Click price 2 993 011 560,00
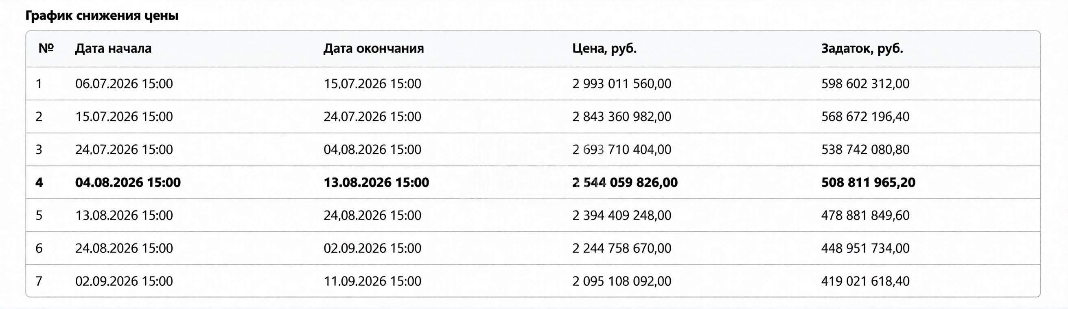The height and width of the screenshot is (309, 1068). 622,84
